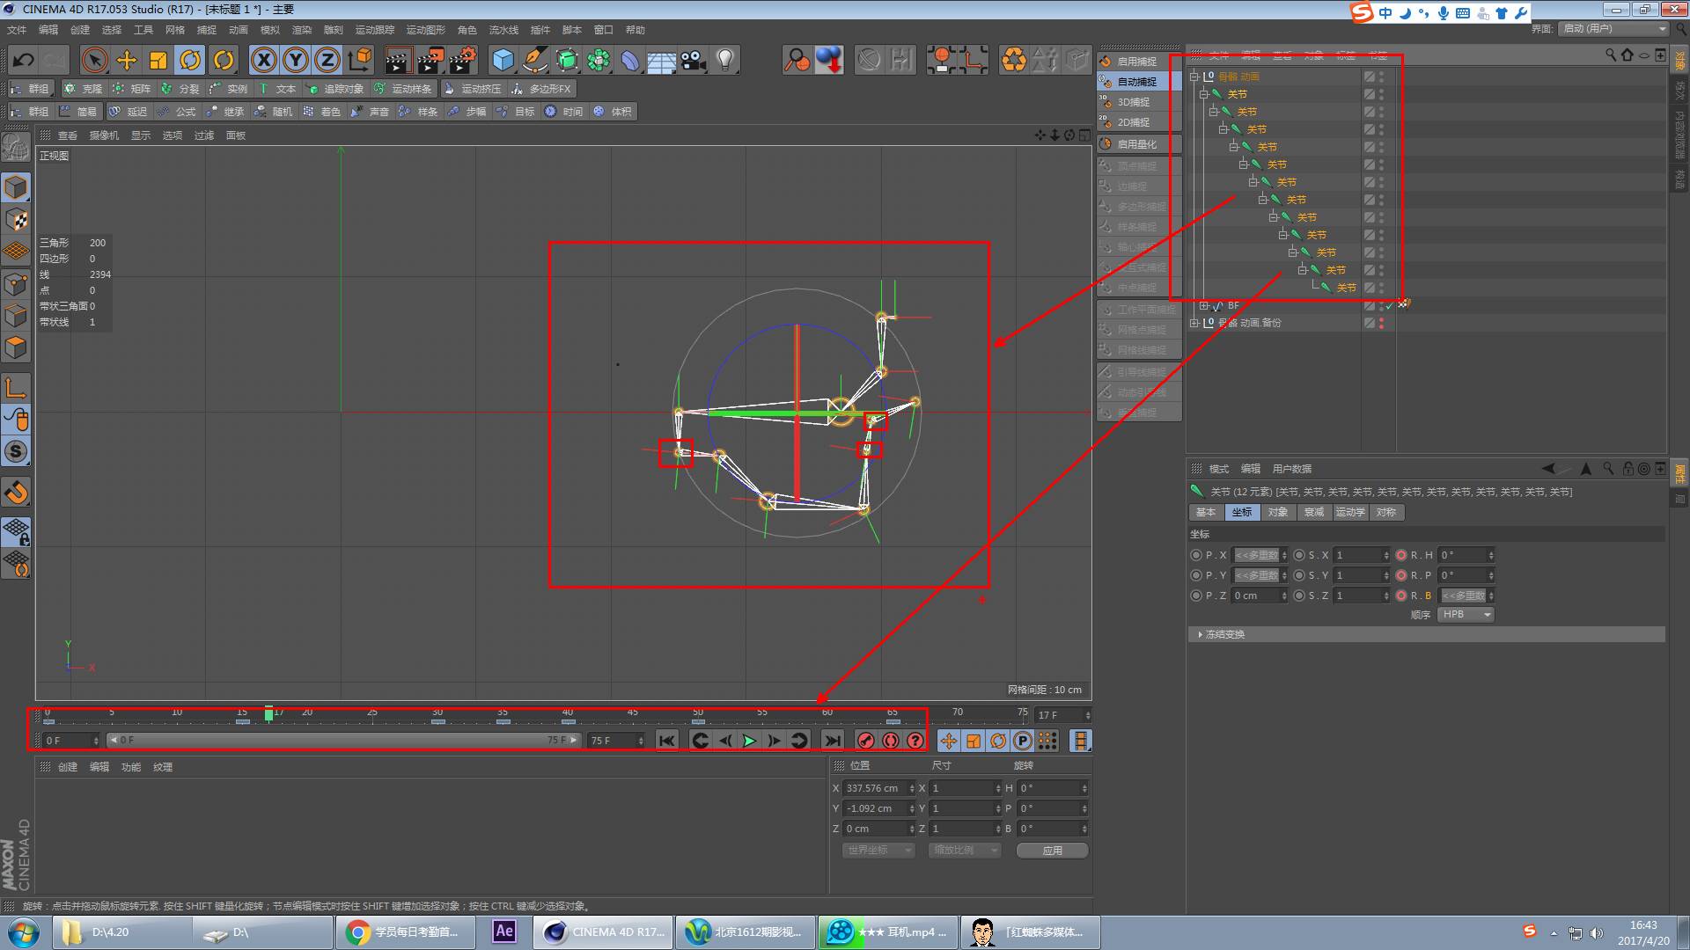
Task: Click the Camera object icon
Action: point(693,60)
